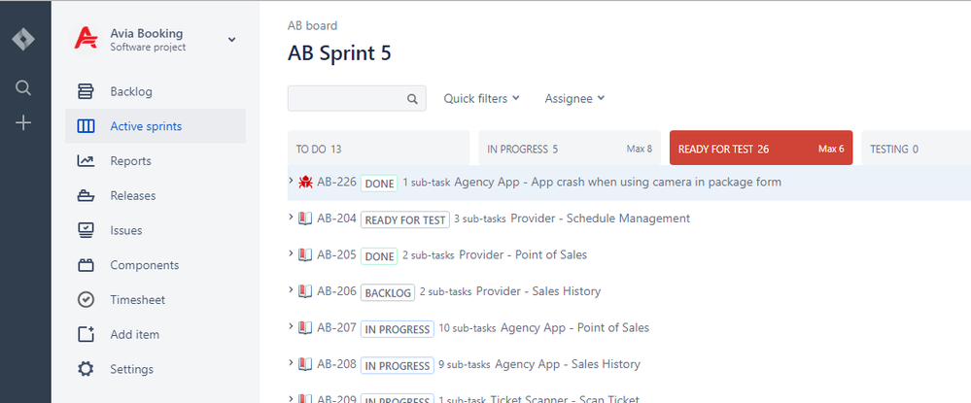This screenshot has width=971, height=403.
Task: Click the story icon next to AB-208
Action: [x=305, y=364]
